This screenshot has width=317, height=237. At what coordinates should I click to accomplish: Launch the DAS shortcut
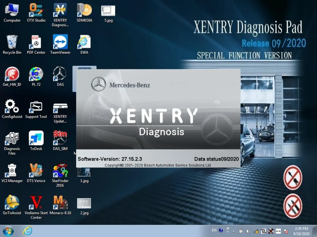(60, 76)
